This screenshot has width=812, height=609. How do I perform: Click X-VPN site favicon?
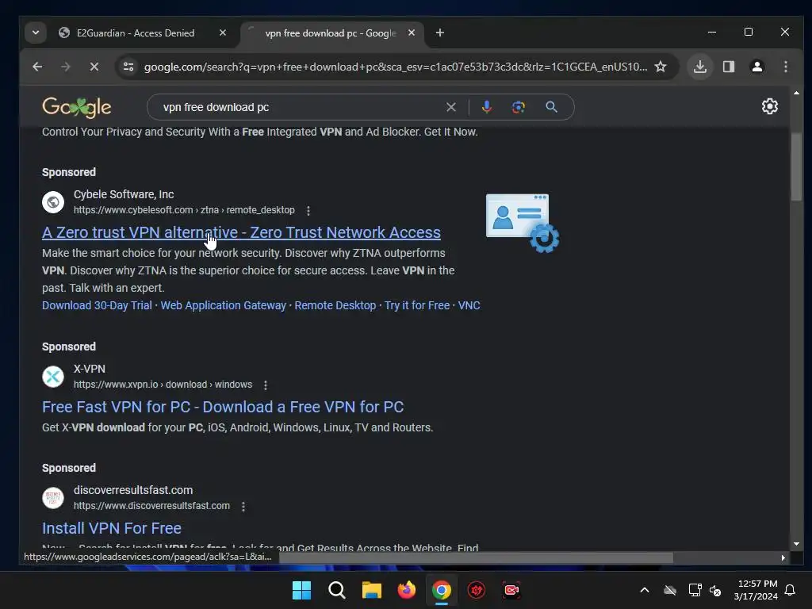tap(53, 377)
